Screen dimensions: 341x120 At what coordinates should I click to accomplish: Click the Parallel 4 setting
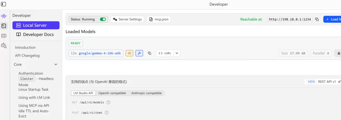(321, 53)
